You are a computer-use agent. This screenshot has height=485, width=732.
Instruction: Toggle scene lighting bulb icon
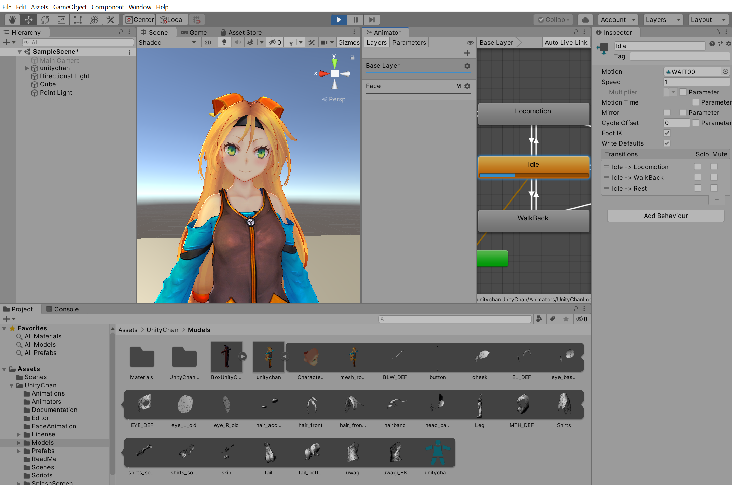click(224, 42)
